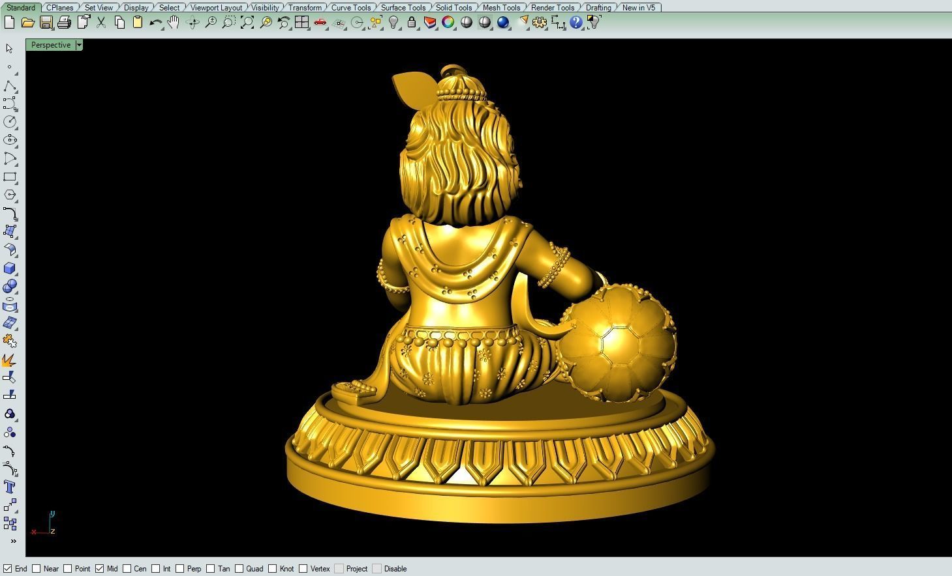Open the Layers panel icon
The image size is (952, 576).
coord(430,23)
